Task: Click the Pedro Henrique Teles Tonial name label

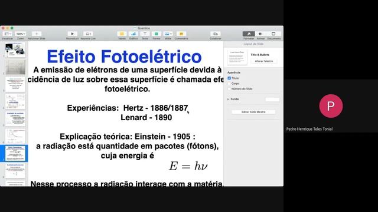Action: (x=309, y=129)
